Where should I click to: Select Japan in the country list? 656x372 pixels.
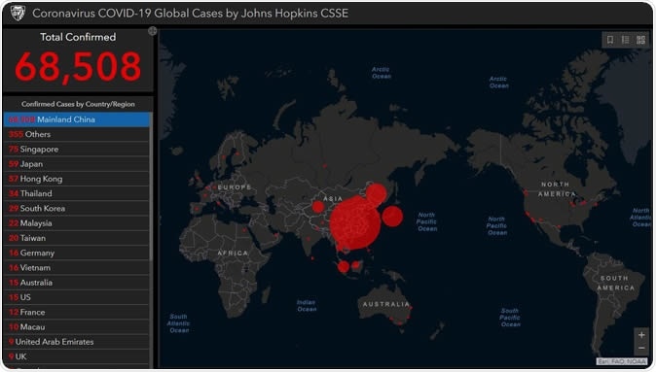[x=77, y=164]
